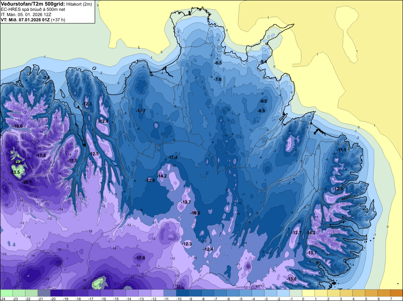Select the orange legend swatch labeled 7
The image size is (403, 301).
pyautogui.click(x=397, y=293)
